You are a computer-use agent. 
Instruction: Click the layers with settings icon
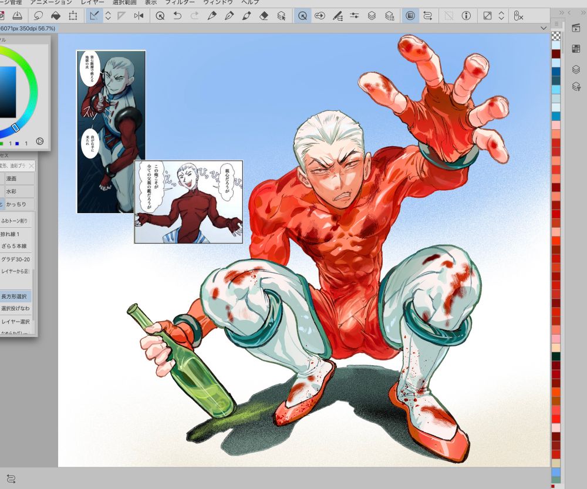pos(389,16)
